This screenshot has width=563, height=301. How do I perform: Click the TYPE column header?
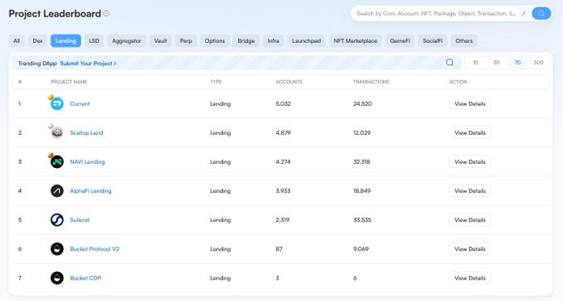(216, 82)
